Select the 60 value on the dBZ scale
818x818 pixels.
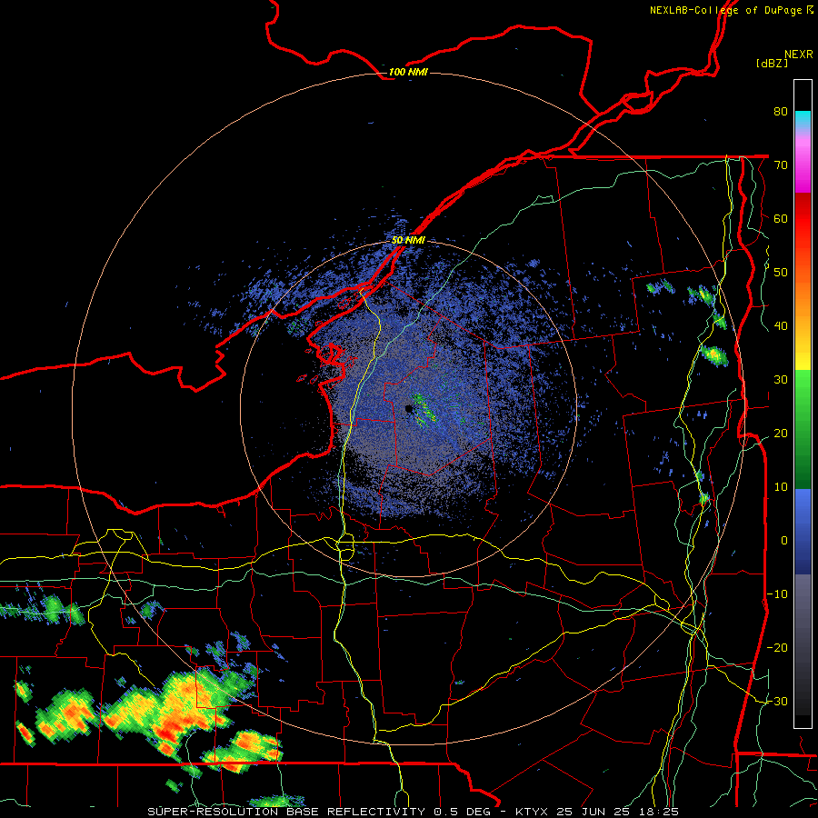tap(781, 218)
